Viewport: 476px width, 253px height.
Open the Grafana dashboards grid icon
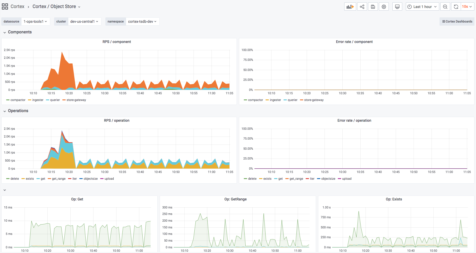pyautogui.click(x=5, y=6)
